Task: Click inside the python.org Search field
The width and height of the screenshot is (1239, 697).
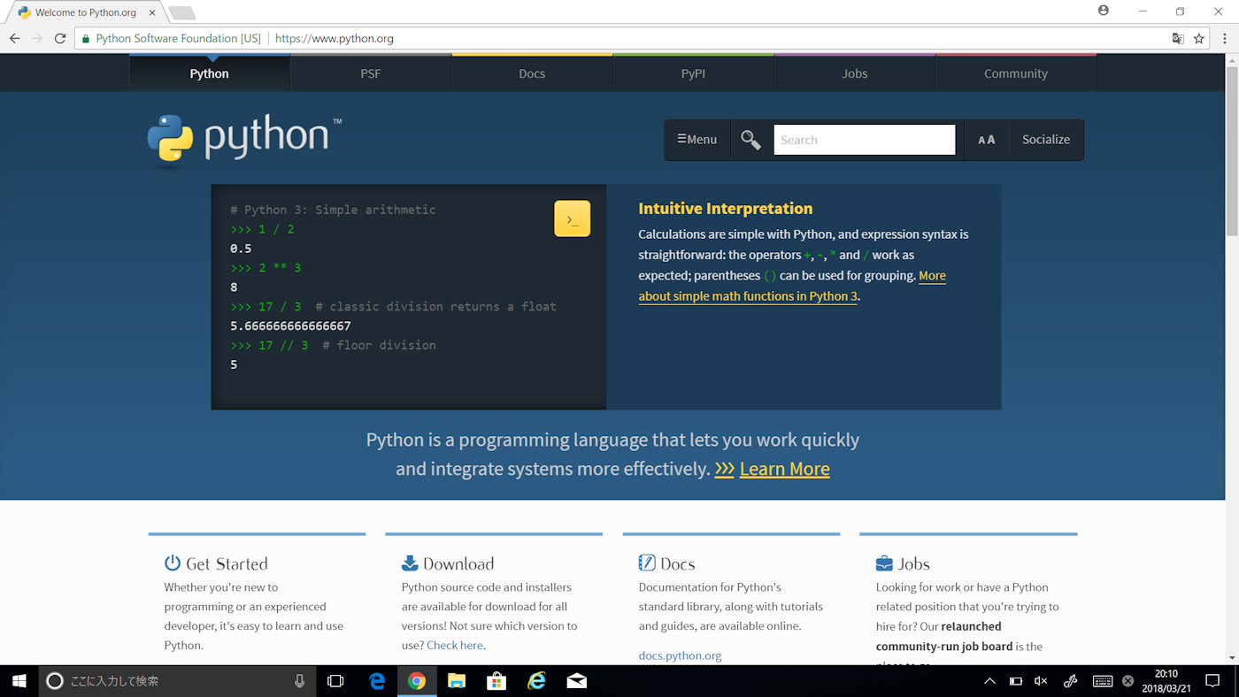Action: coord(865,140)
